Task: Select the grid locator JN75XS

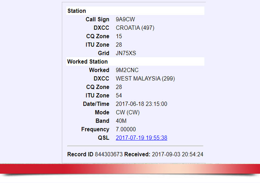Action: (x=126, y=53)
